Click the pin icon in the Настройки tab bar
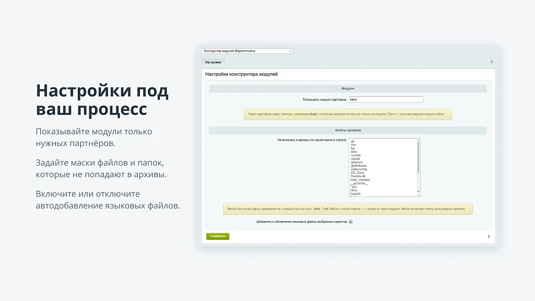 pyautogui.click(x=492, y=62)
